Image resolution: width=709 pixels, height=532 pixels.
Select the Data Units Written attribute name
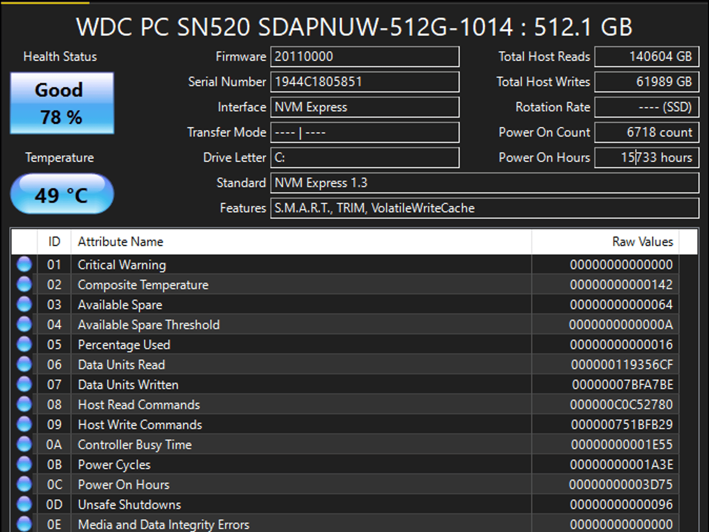click(x=128, y=385)
